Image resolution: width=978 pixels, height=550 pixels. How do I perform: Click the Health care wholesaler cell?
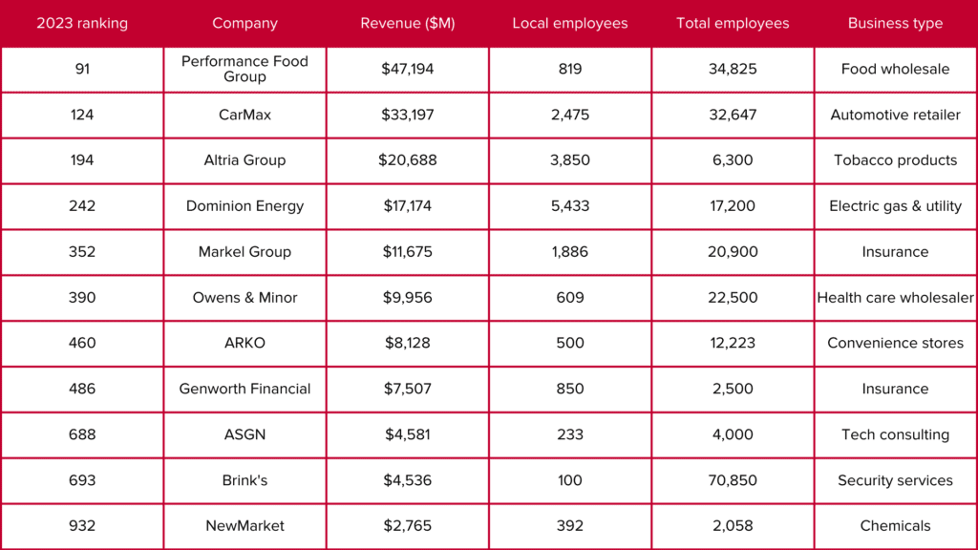[895, 298]
